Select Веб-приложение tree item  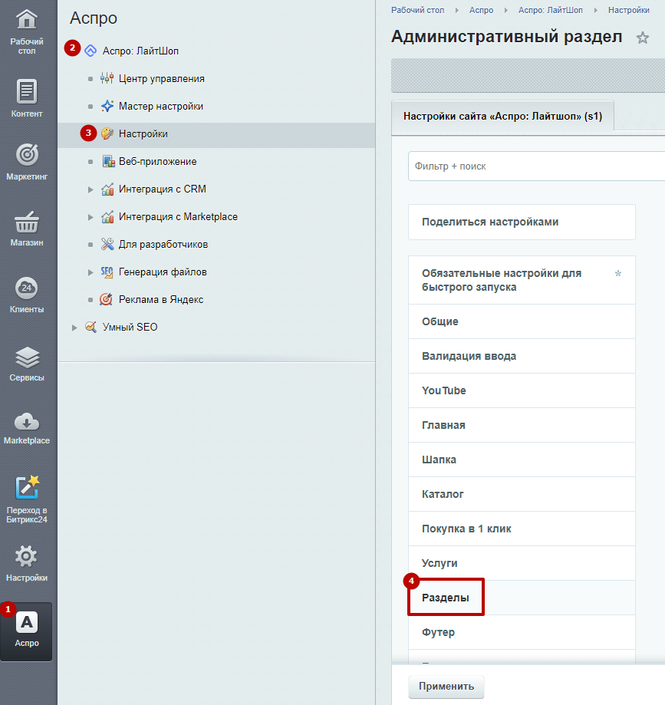pyautogui.click(x=158, y=161)
